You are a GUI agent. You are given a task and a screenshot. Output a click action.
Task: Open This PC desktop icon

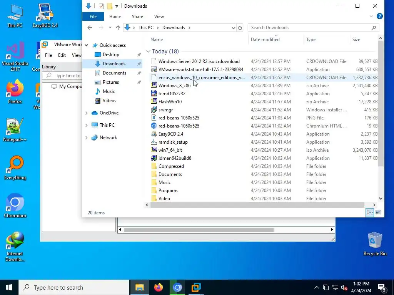15,16
